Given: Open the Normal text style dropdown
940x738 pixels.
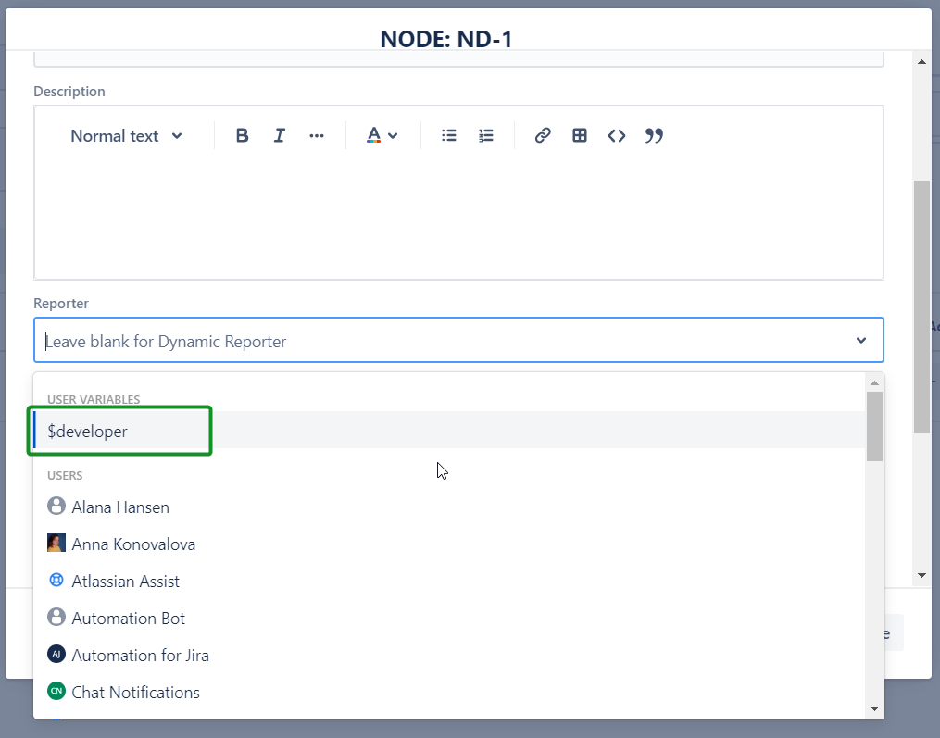Looking at the screenshot, I should click(127, 136).
